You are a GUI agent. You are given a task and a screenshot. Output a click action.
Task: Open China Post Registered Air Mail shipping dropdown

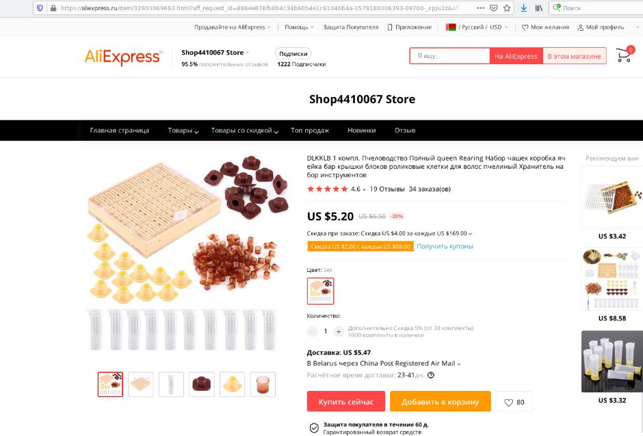pyautogui.click(x=384, y=364)
